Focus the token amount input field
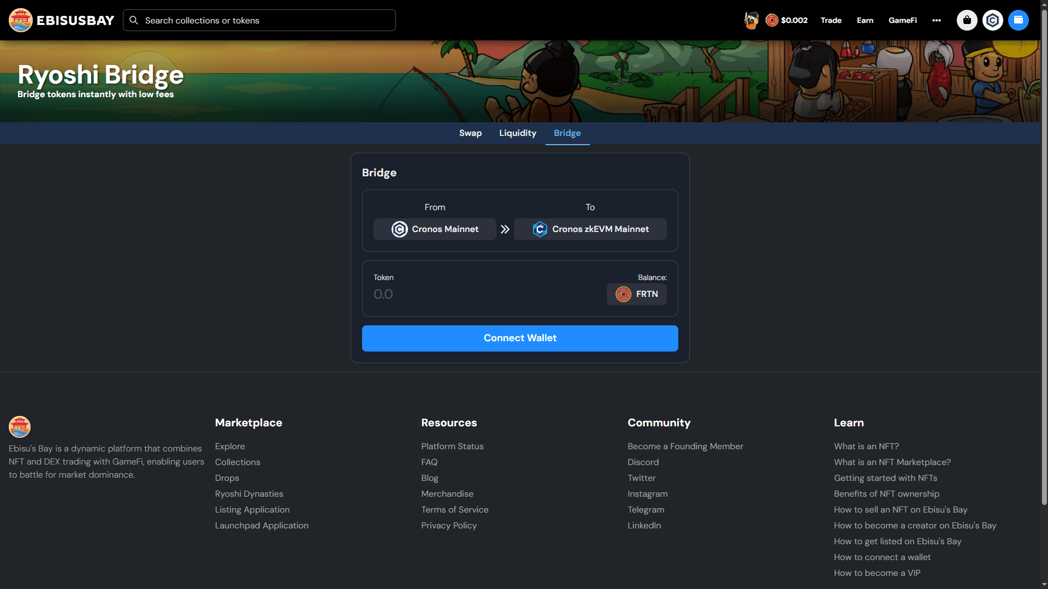Image resolution: width=1048 pixels, height=589 pixels. [481, 294]
